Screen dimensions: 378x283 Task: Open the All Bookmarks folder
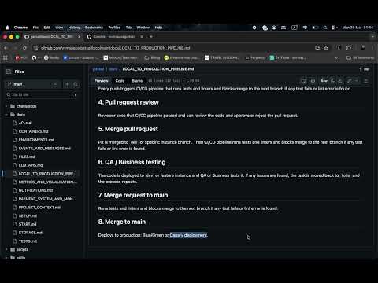[x=360, y=57]
